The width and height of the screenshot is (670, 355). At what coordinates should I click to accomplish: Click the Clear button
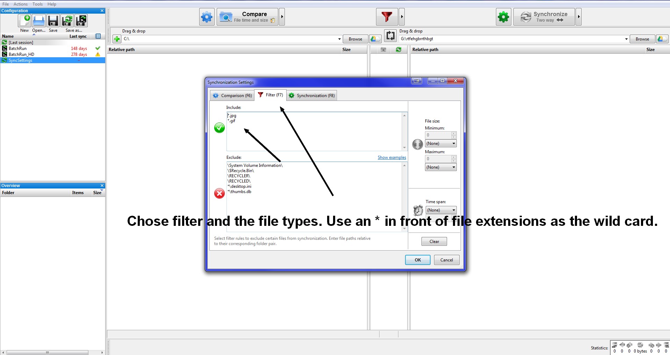tap(434, 242)
